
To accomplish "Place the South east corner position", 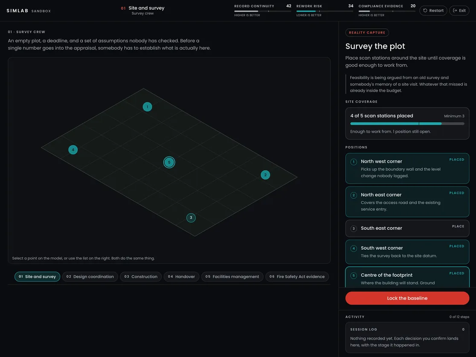I will coord(407,228).
